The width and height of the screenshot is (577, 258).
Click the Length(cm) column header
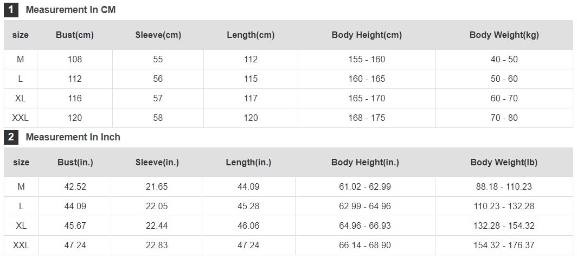pyautogui.click(x=251, y=35)
